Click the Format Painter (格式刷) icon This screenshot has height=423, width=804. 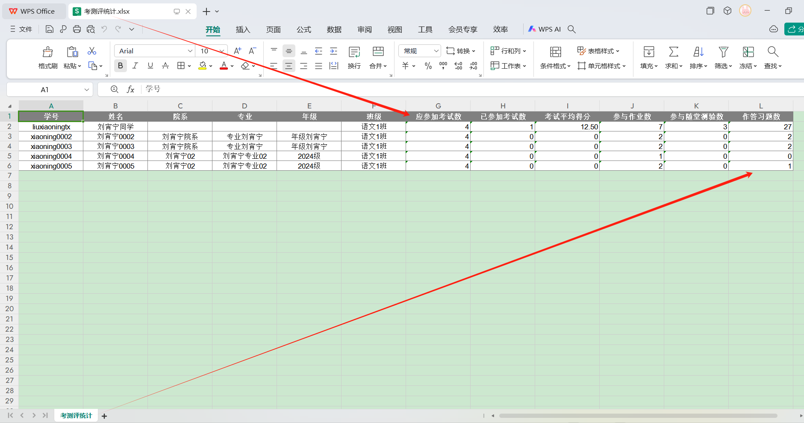[x=47, y=53]
